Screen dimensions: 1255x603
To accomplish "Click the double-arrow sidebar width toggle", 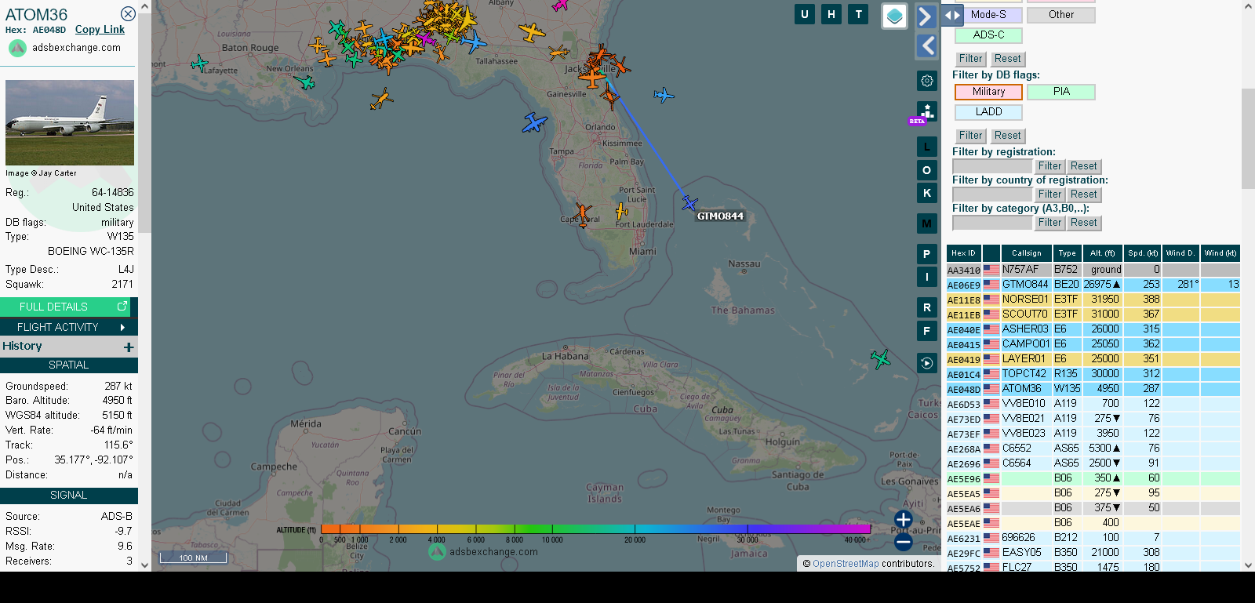I will 951,15.
